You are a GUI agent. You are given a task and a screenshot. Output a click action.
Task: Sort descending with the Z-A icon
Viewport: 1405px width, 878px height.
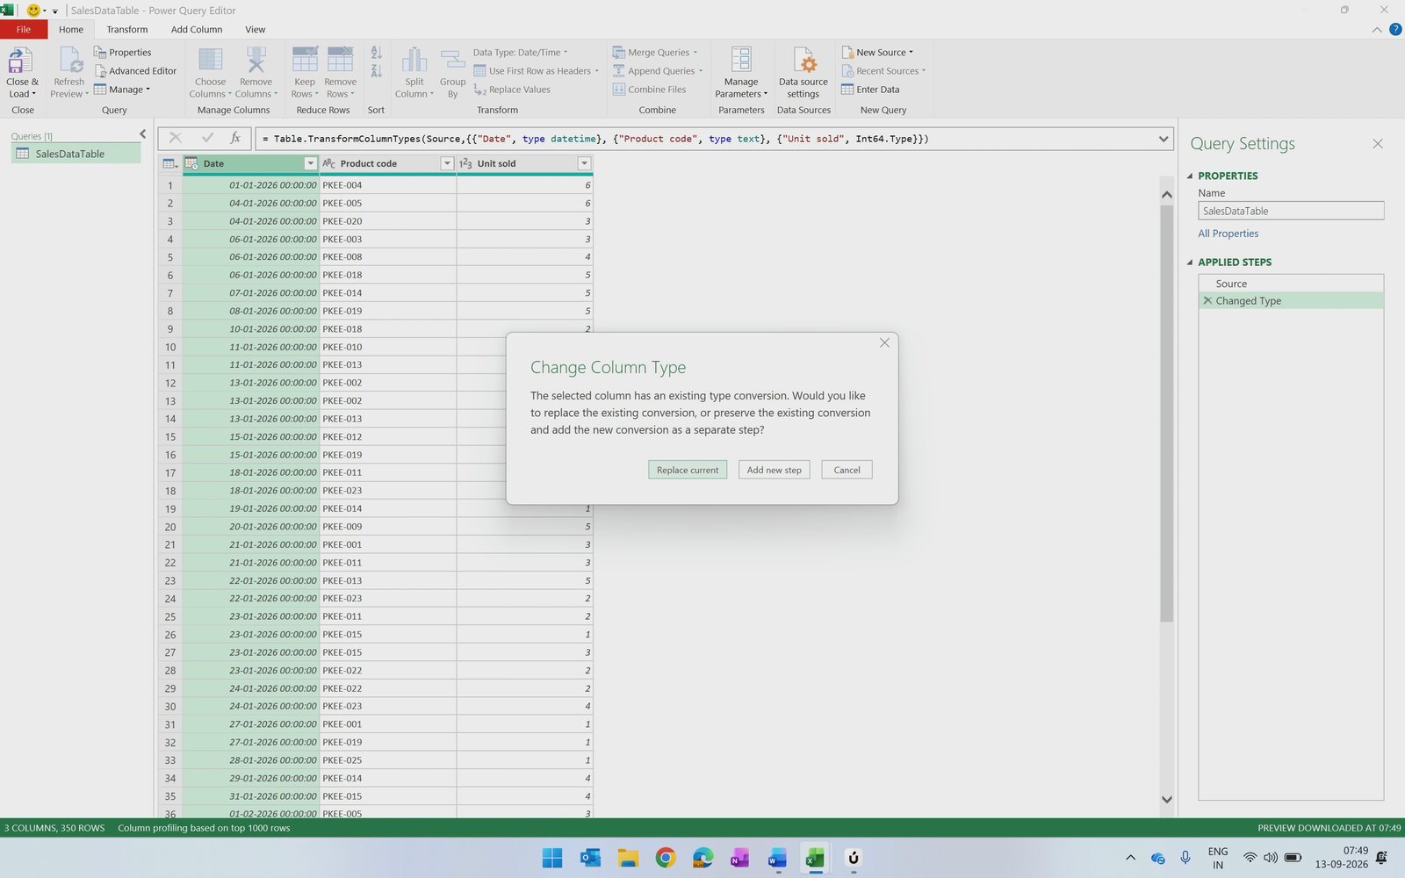(376, 71)
